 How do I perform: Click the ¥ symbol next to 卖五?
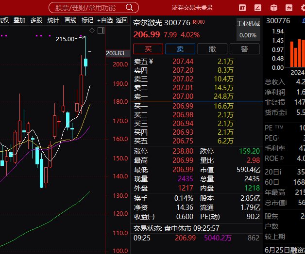151,62
